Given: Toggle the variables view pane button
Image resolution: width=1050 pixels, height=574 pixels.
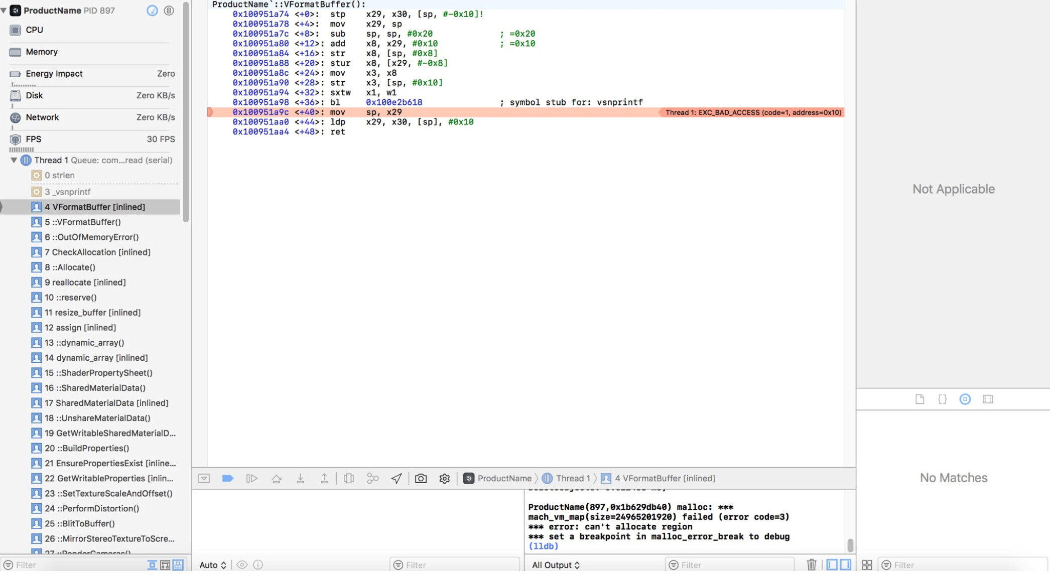Looking at the screenshot, I should coord(832,564).
